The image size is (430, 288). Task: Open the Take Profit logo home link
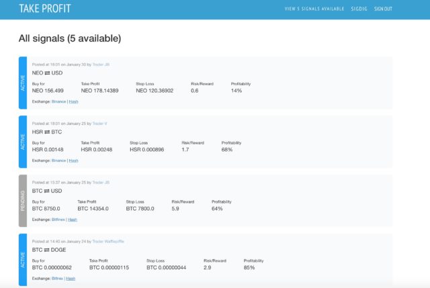pos(44,9)
